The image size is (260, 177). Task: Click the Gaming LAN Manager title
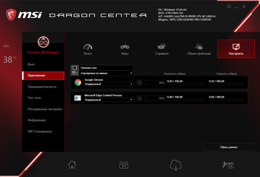click(43, 52)
